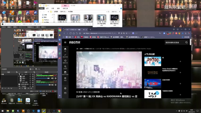Open viewing history icon in ABEMA sidebar

tap(65, 61)
